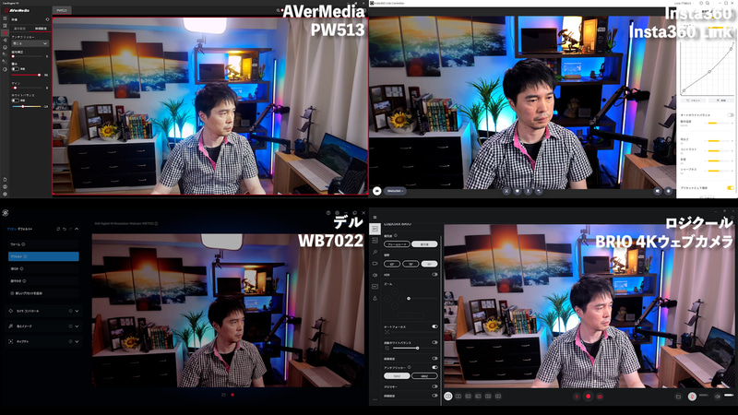The image size is (738, 415).
Task: Click the smiley face icon in AVerMedia sidebar
Action: click(x=5, y=48)
